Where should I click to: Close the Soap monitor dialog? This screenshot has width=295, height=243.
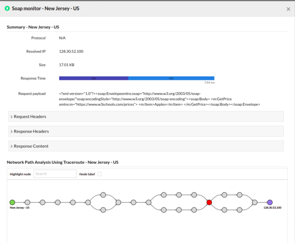click(288, 9)
